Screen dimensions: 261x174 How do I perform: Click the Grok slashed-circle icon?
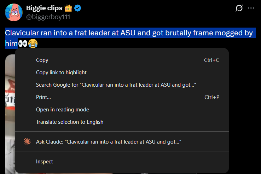239,8
